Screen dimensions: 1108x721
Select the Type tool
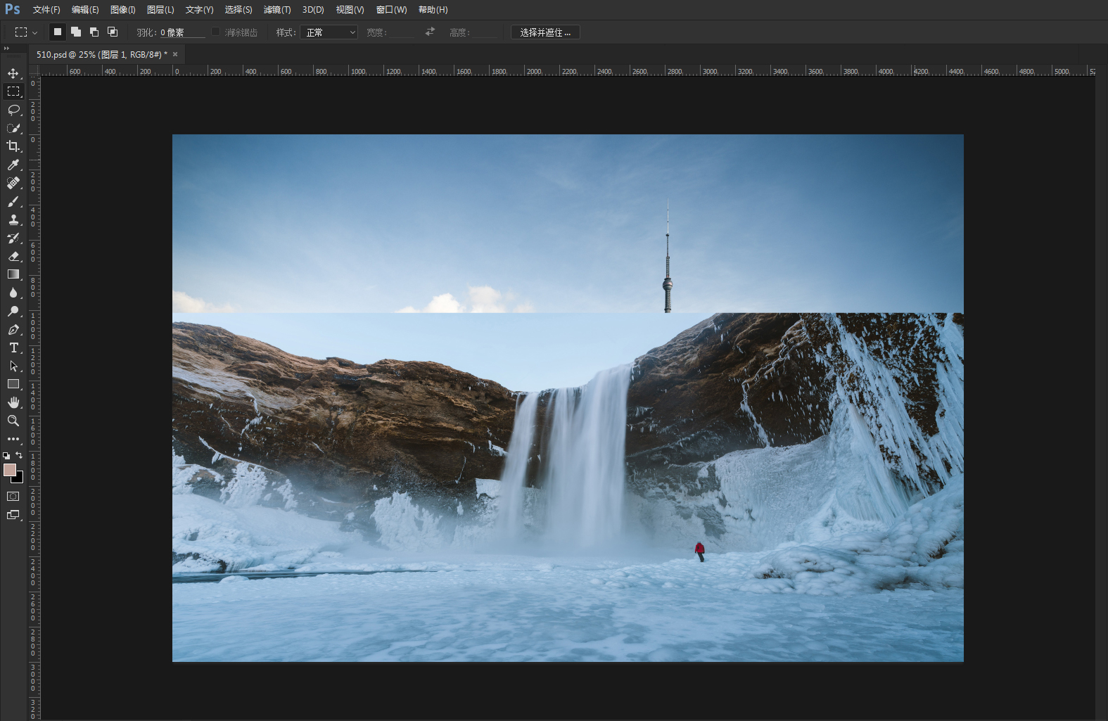pyautogui.click(x=13, y=347)
